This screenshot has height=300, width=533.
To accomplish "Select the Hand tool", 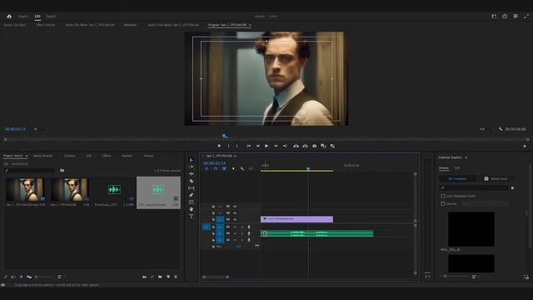I will click(192, 209).
